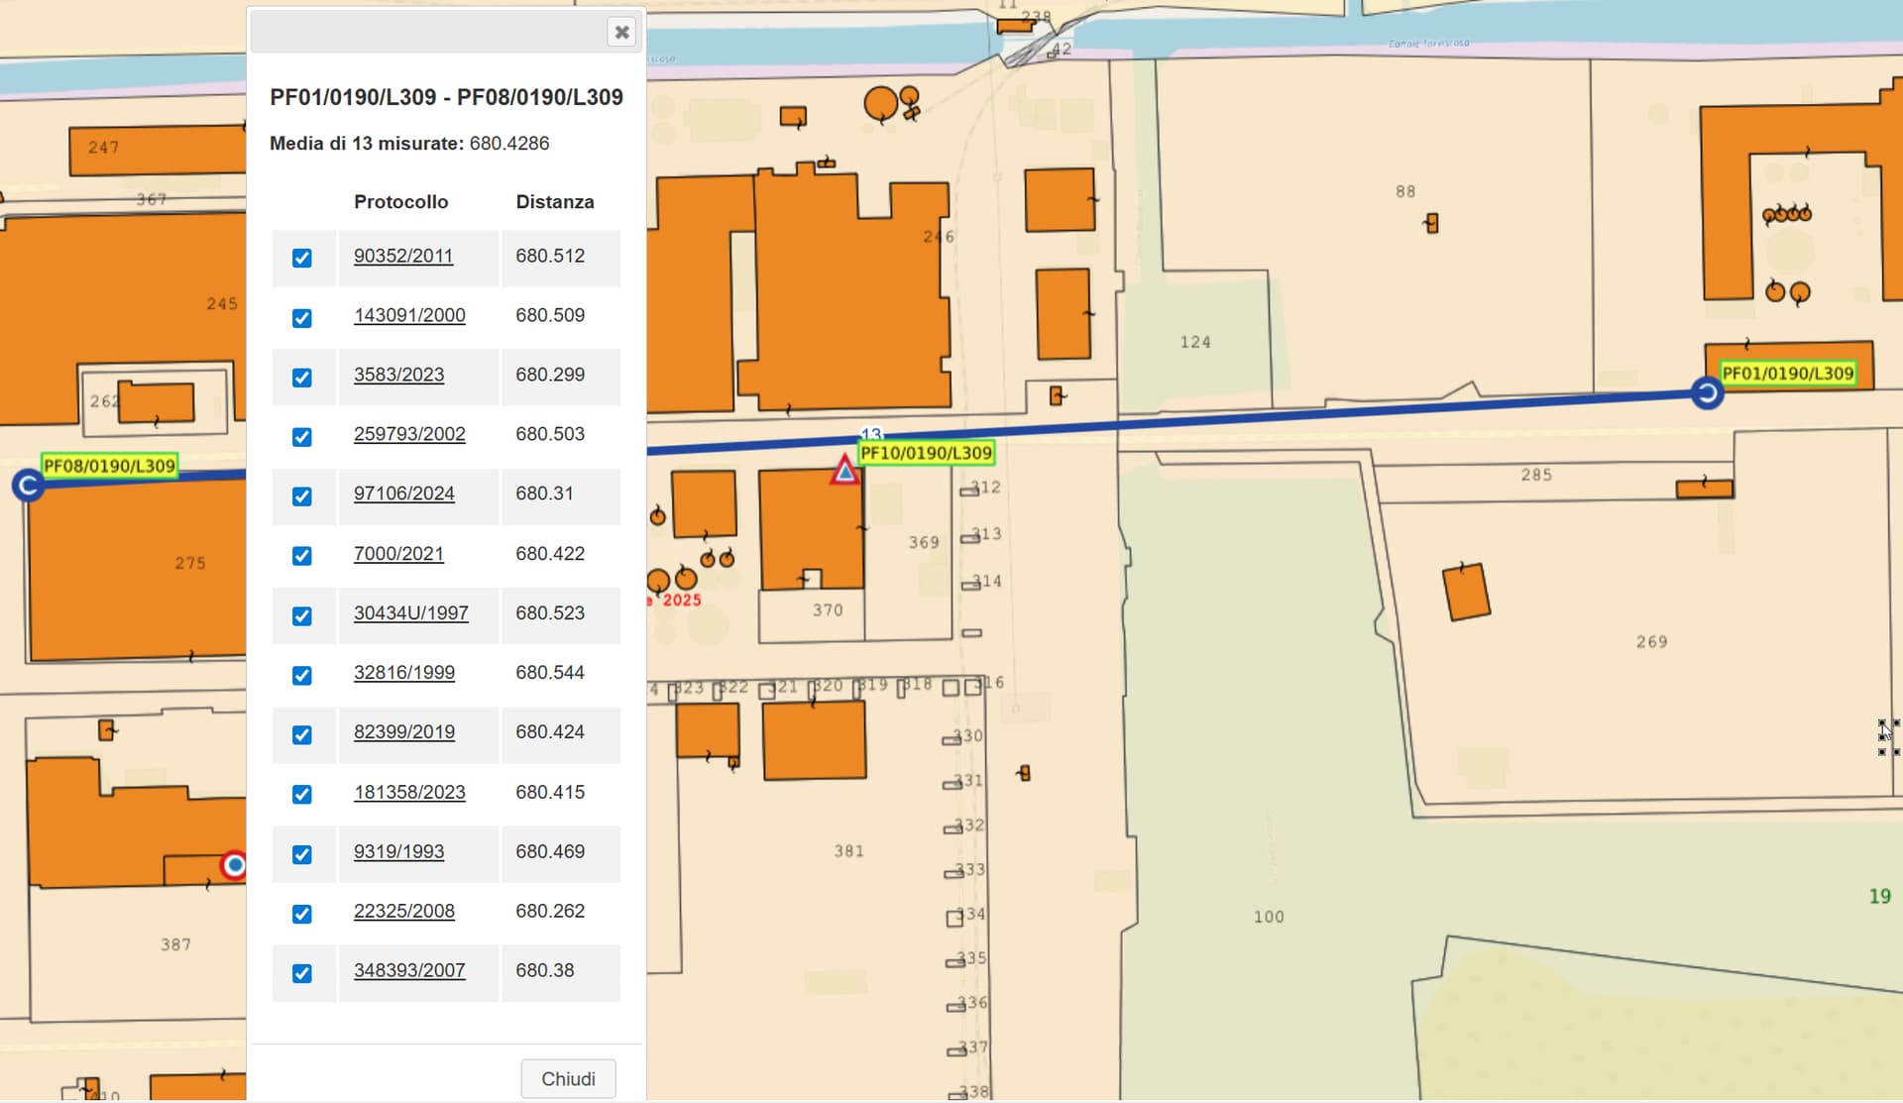Click the red-white circle marker near parcel 387
The width and height of the screenshot is (1903, 1103).
(x=234, y=865)
